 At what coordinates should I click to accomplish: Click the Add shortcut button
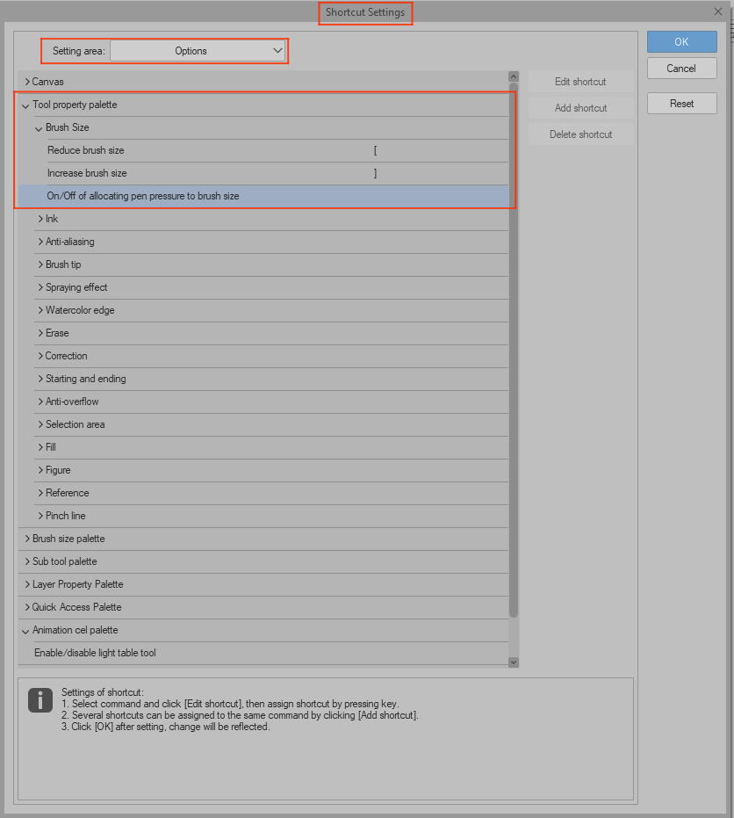click(579, 107)
